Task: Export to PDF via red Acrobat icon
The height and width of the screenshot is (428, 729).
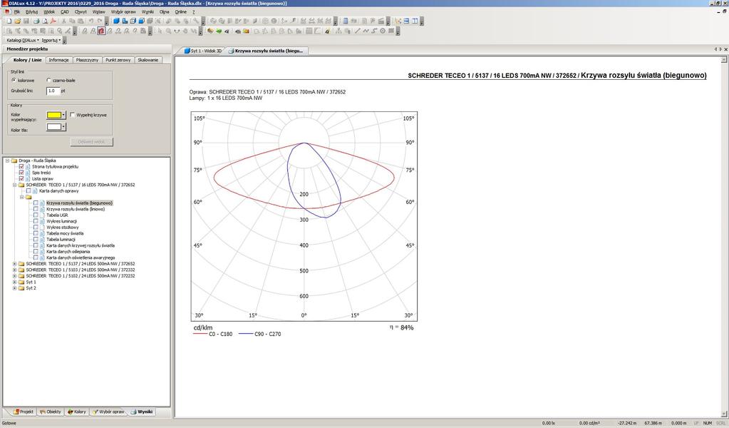Action: click(x=53, y=21)
